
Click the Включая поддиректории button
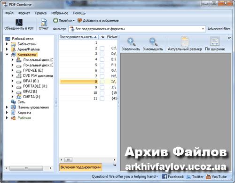pos(80,167)
